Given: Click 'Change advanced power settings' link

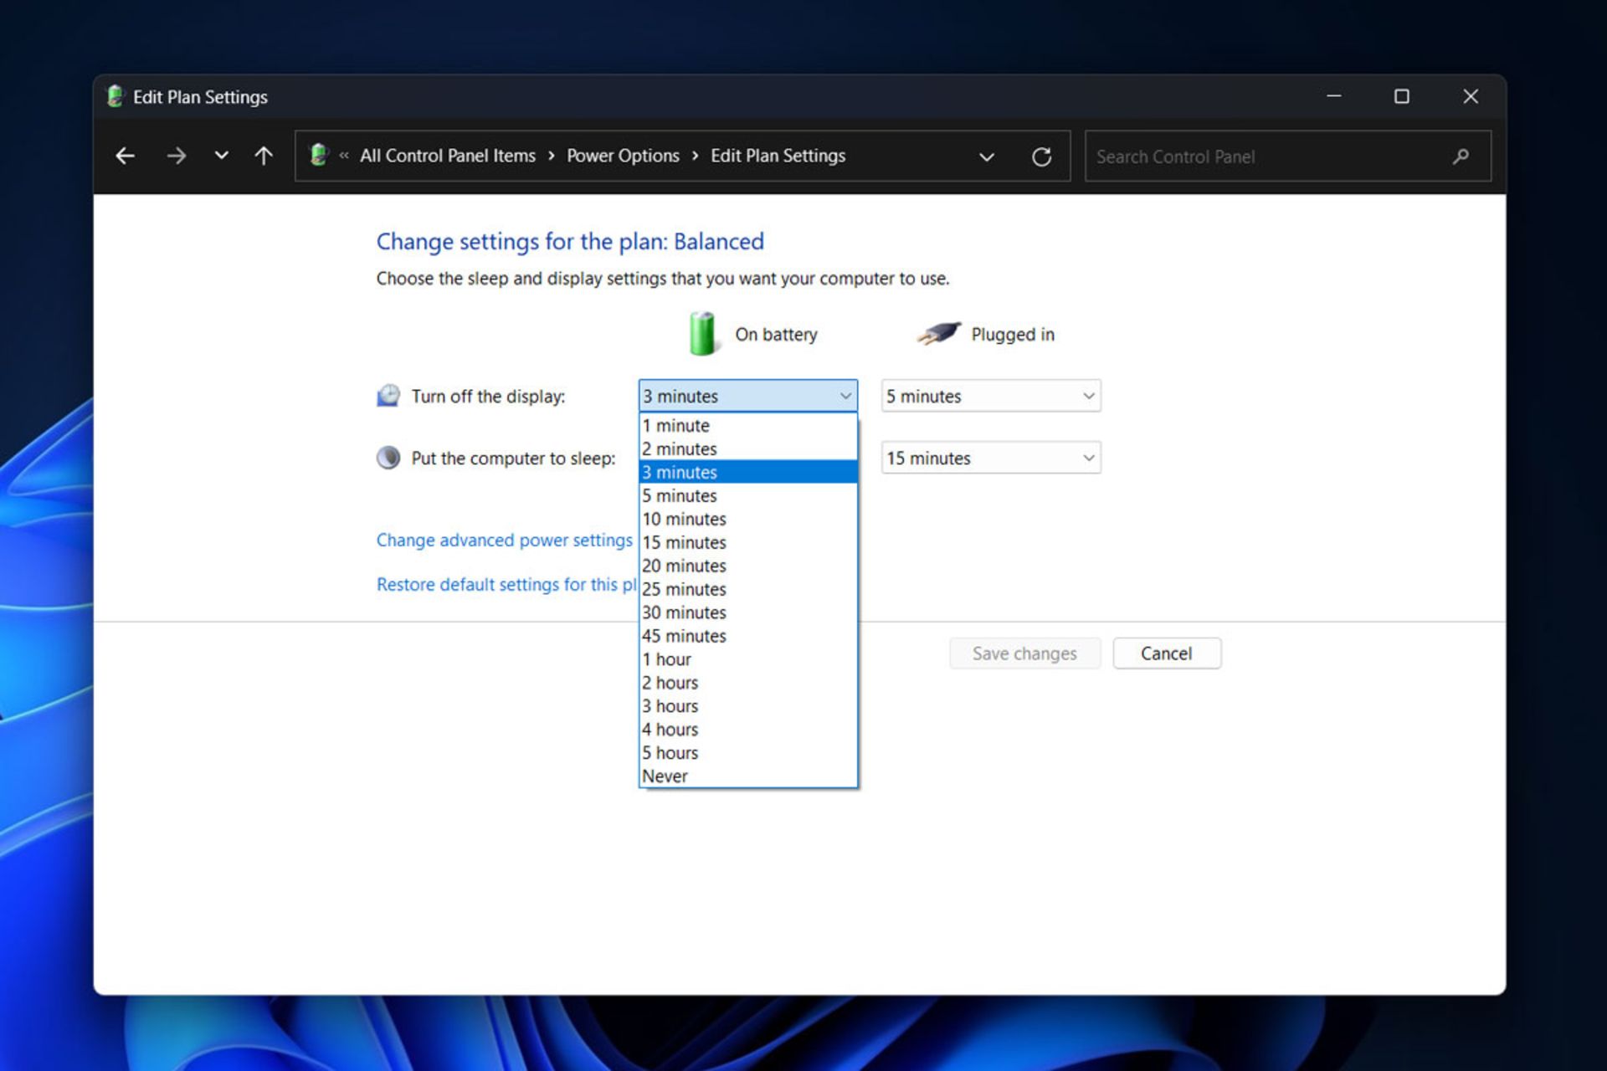Looking at the screenshot, I should coord(503,539).
